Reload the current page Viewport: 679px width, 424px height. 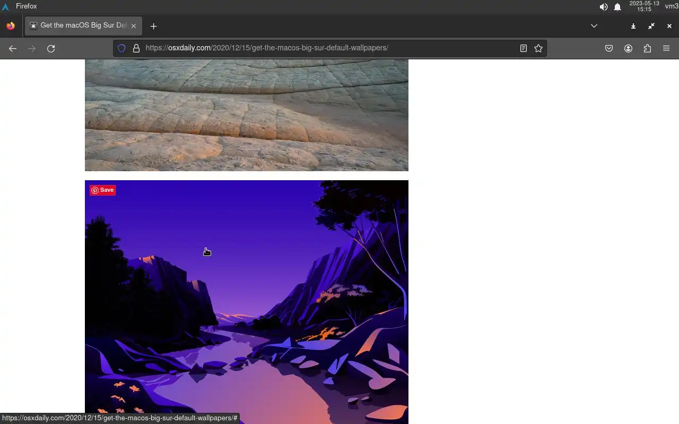(x=51, y=48)
